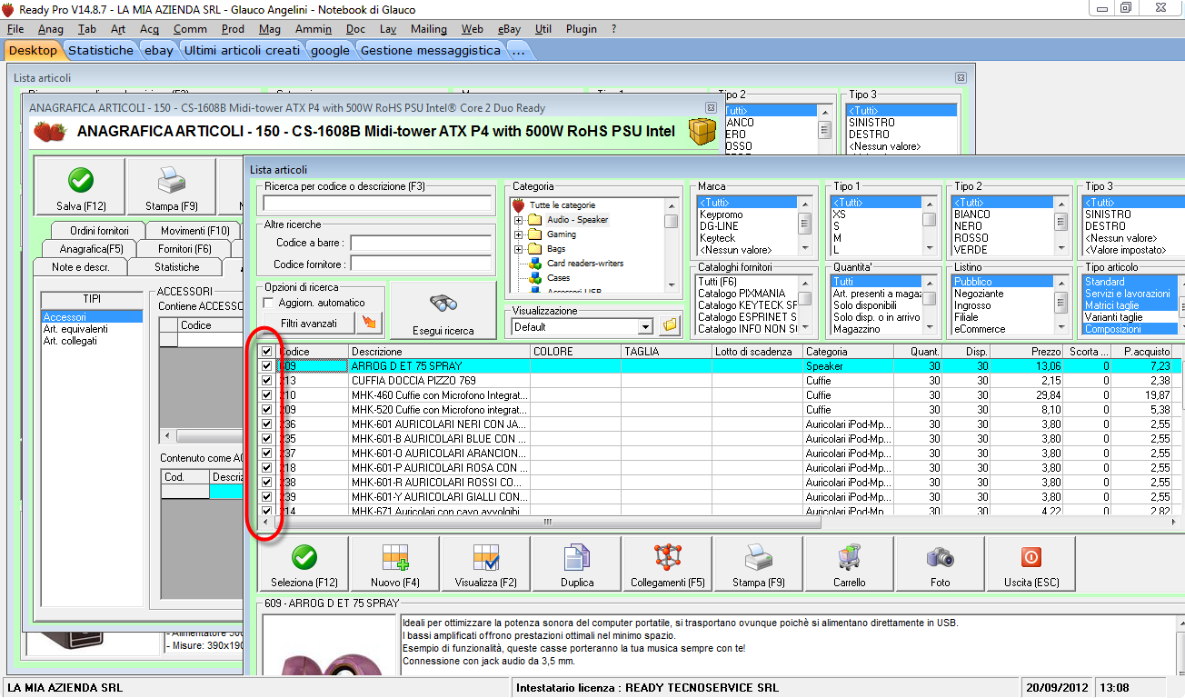Click the Filtri avanzati button
1185x698 pixels.
(309, 323)
